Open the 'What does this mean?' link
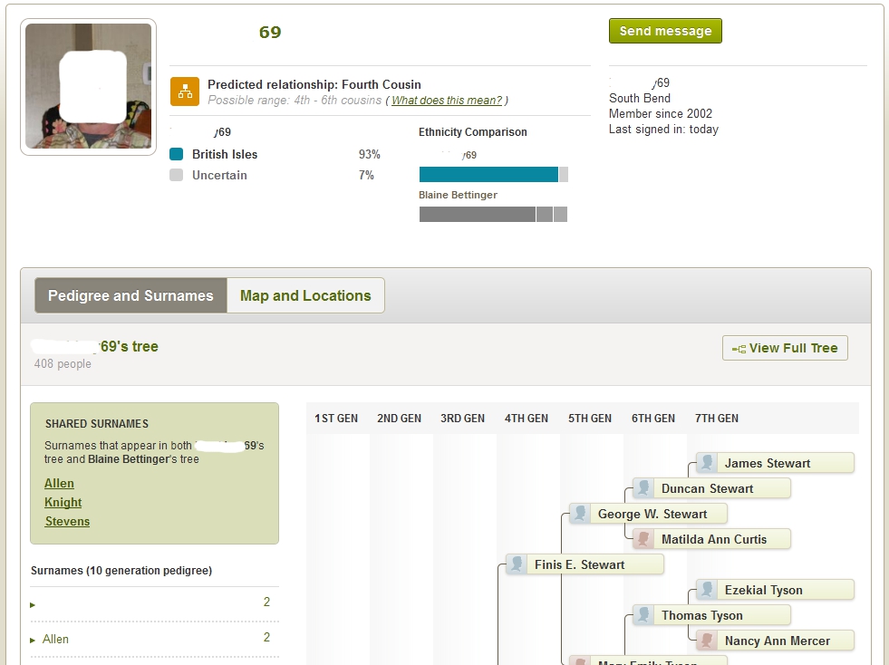 [x=447, y=101]
